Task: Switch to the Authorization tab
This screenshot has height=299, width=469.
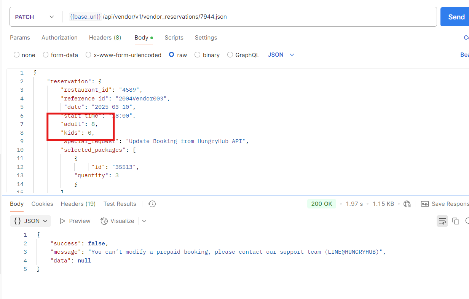Action: point(59,38)
